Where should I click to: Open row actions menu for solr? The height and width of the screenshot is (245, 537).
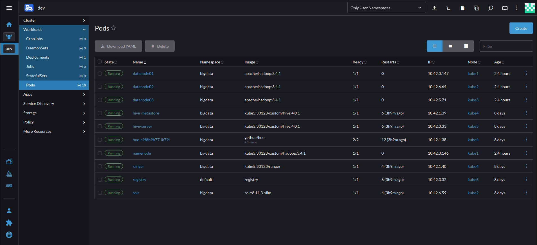click(x=526, y=193)
